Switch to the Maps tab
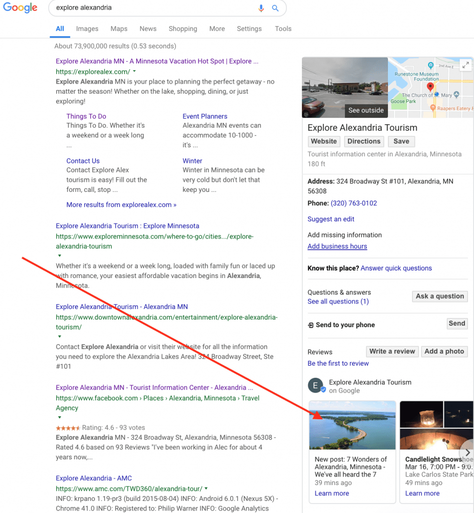This screenshot has height=513, width=474. tap(119, 29)
